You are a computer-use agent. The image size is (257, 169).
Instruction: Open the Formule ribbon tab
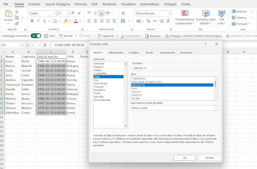click(x=80, y=4)
